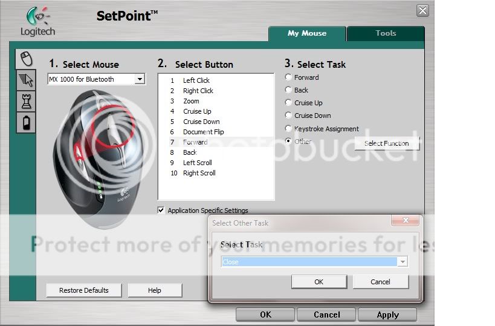The height and width of the screenshot is (326, 495).
Task: Select button 9 Left Scroll in list
Action: point(216,163)
